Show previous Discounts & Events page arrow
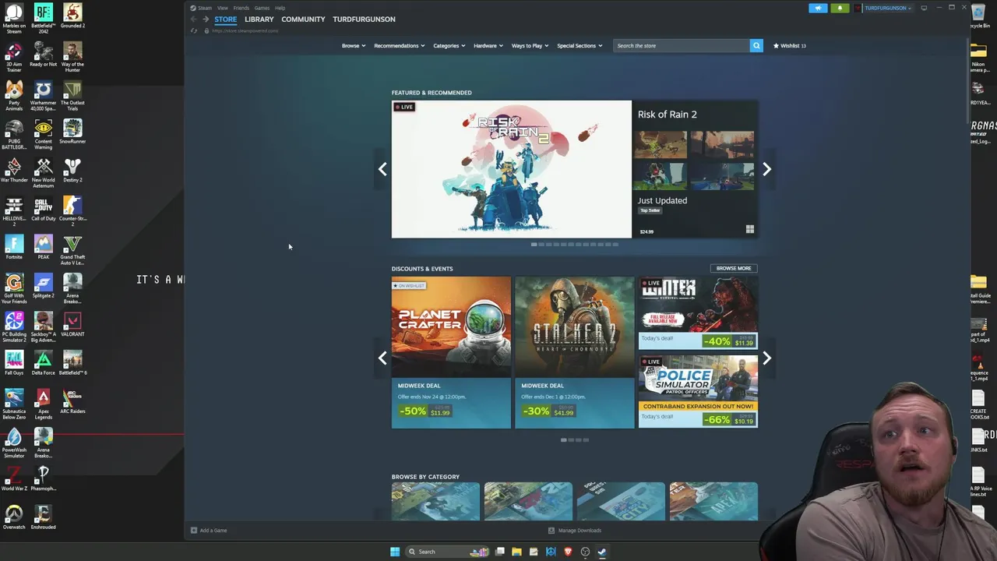This screenshot has height=561, width=997. pyautogui.click(x=382, y=358)
